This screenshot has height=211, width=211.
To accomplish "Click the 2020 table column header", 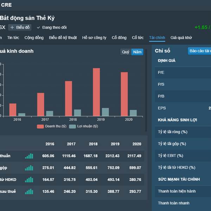I will pyautogui.click(x=137, y=144).
